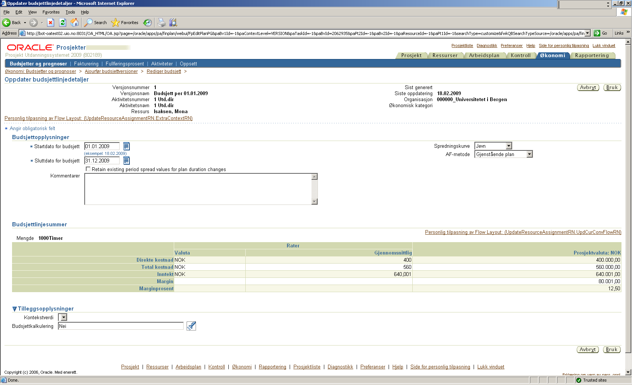Click the Refresh page icon
632x385 pixels.
63,23
